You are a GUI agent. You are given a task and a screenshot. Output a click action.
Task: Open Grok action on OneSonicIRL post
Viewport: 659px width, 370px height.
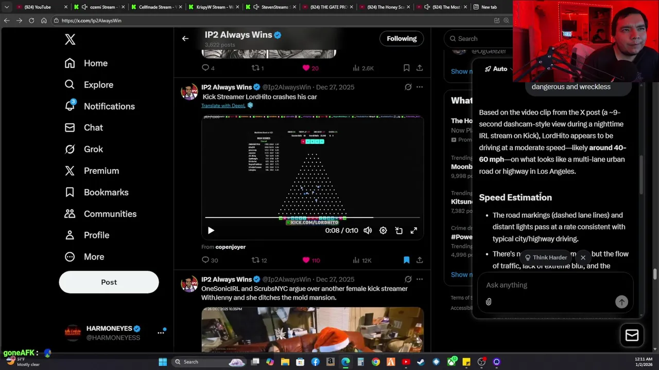(408, 279)
